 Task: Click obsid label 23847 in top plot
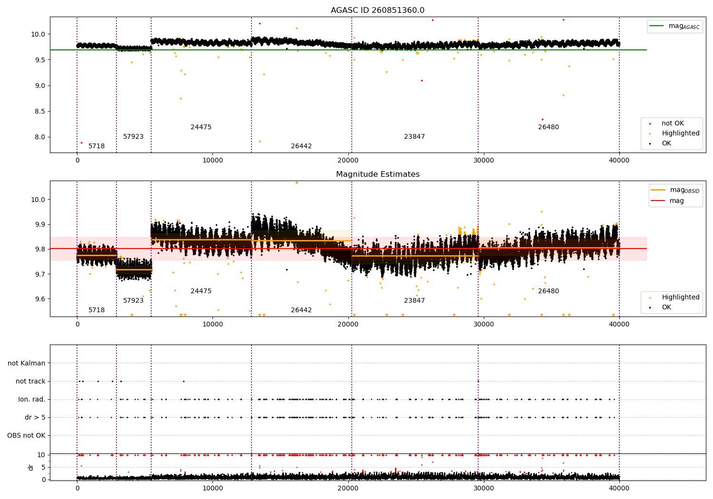coord(414,137)
